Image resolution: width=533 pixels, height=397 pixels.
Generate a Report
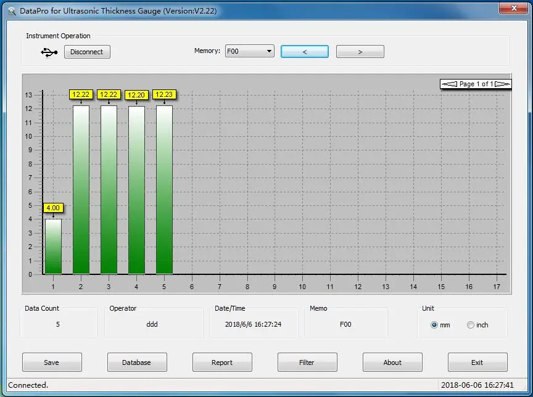coord(222,362)
